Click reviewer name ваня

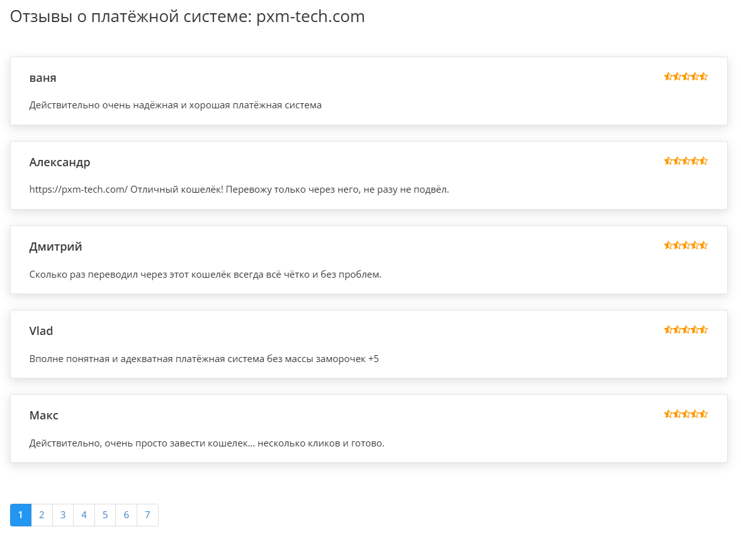pos(43,78)
